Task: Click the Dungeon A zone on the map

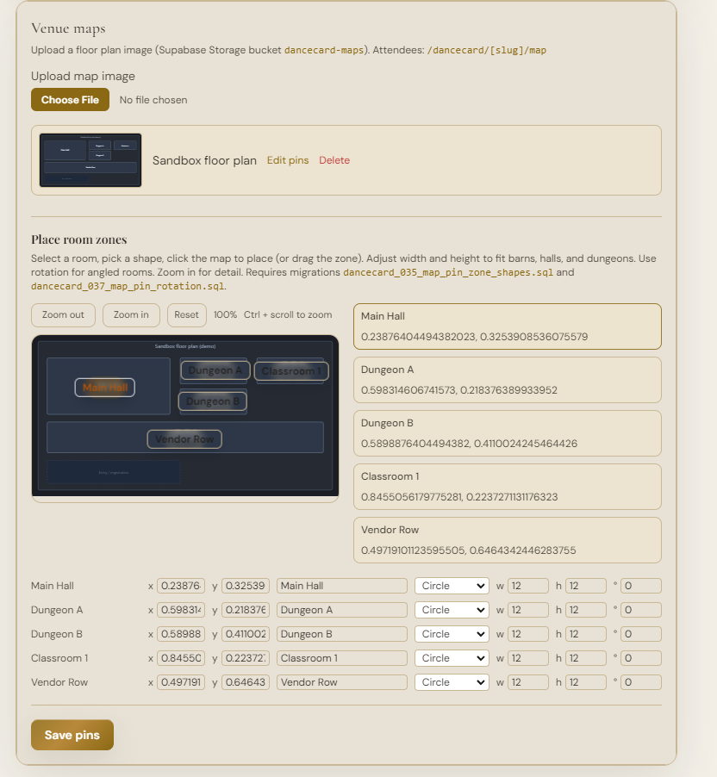Action: [215, 370]
